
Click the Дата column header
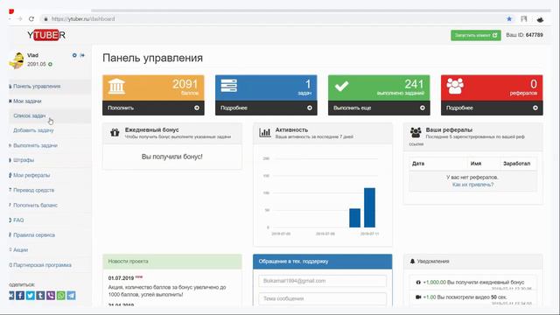pyautogui.click(x=418, y=164)
